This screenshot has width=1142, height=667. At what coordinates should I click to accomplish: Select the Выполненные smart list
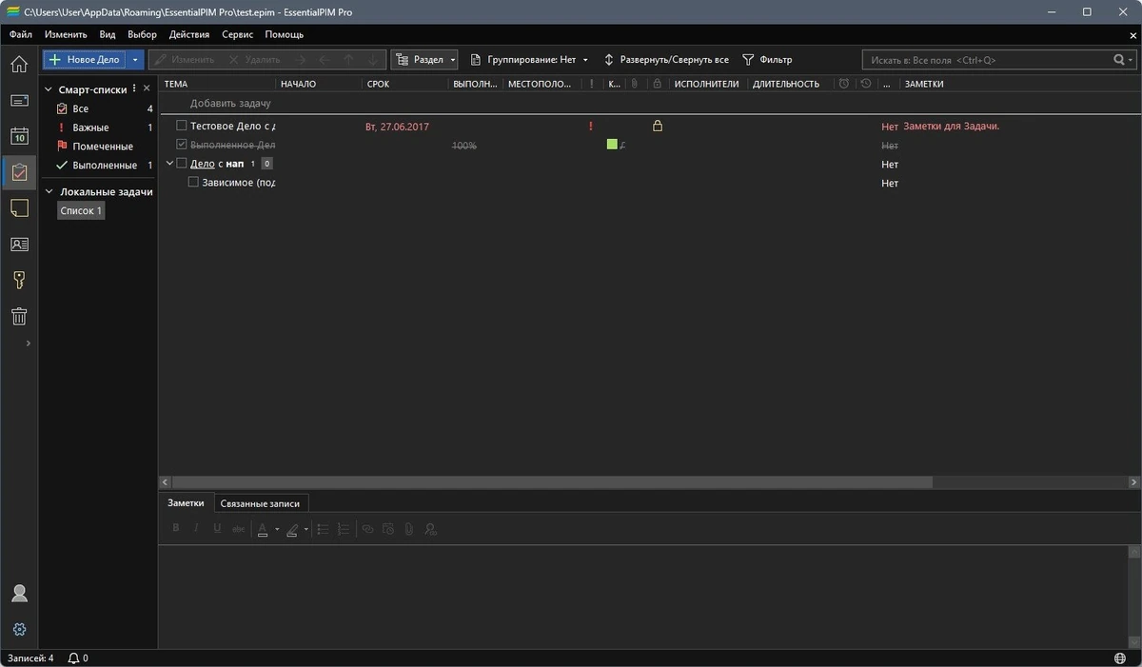click(x=103, y=166)
